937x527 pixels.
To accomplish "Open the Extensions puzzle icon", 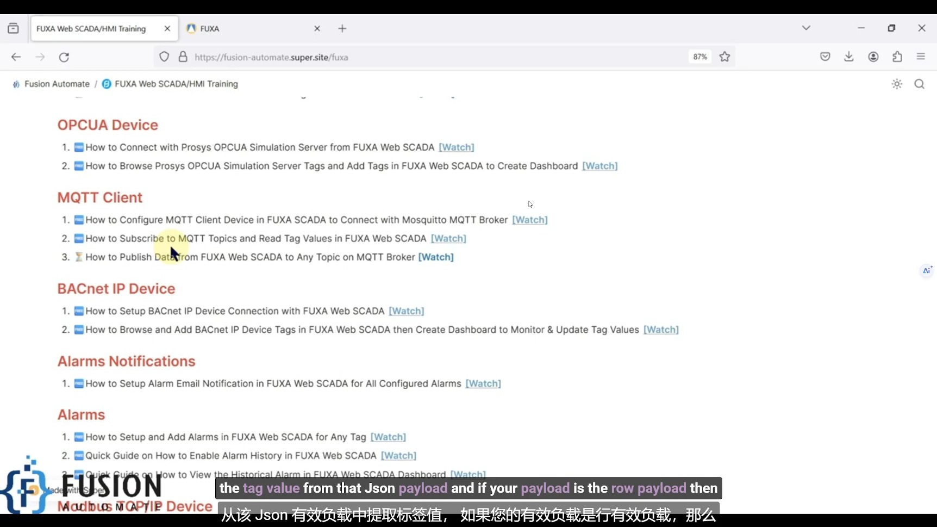I will [x=897, y=57].
